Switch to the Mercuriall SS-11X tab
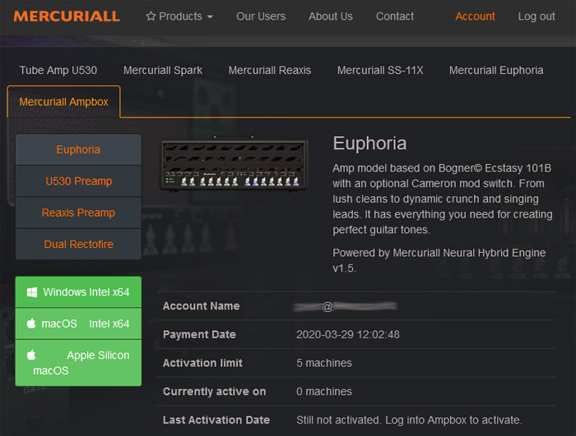The image size is (576, 436). point(380,70)
